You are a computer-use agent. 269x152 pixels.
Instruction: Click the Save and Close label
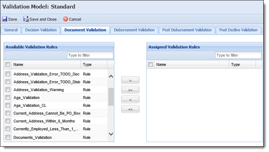pyautogui.click(x=43, y=19)
